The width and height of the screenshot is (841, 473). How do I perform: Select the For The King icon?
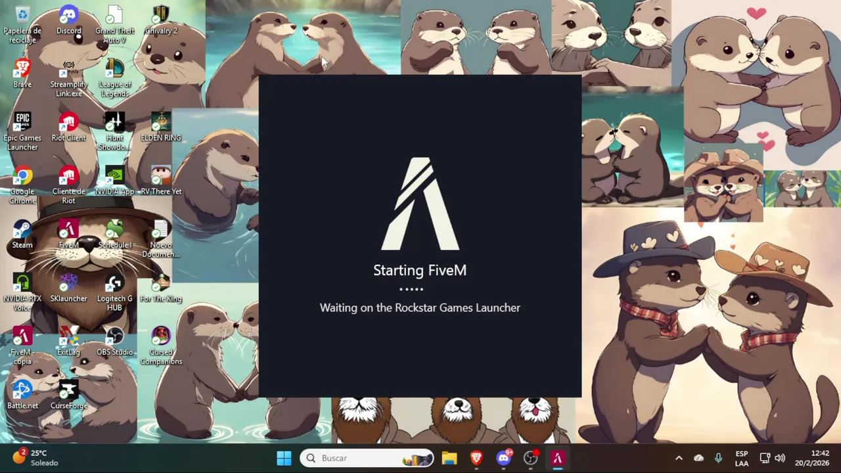pos(160,289)
